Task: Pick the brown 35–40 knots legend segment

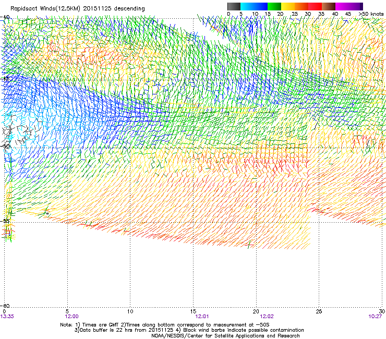Action: pos(329,6)
